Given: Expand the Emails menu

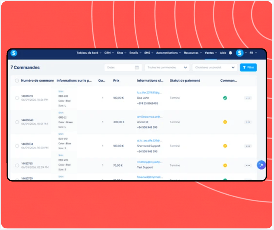Looking at the screenshot, I should click(x=135, y=53).
